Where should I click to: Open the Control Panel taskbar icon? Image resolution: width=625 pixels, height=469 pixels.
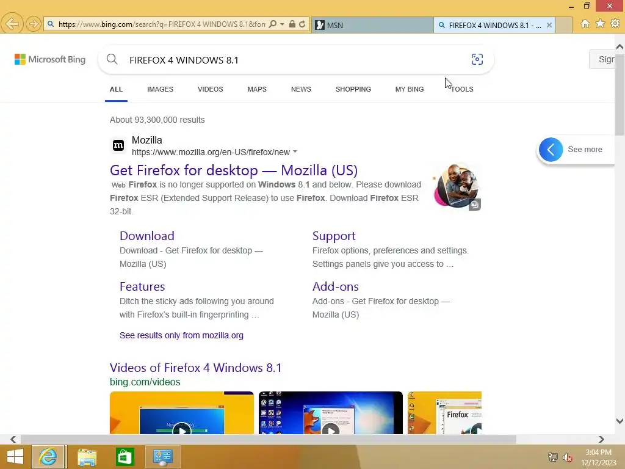coord(162,457)
